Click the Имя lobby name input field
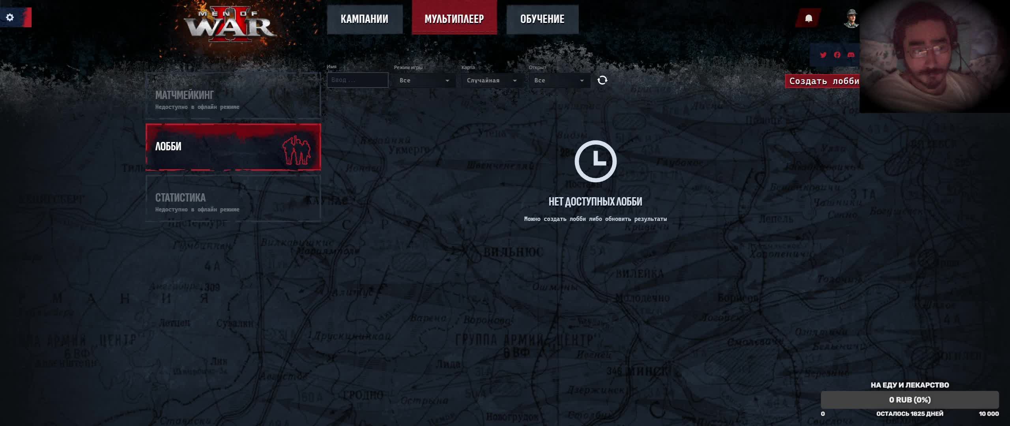The image size is (1010, 426). click(x=357, y=80)
